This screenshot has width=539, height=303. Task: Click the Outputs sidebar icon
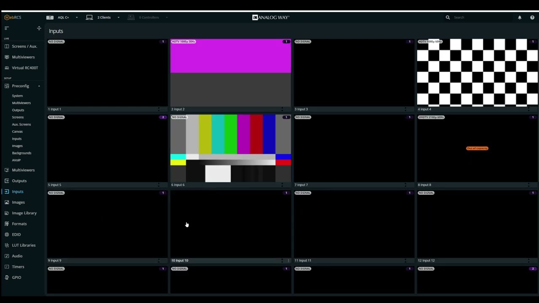pyautogui.click(x=7, y=181)
